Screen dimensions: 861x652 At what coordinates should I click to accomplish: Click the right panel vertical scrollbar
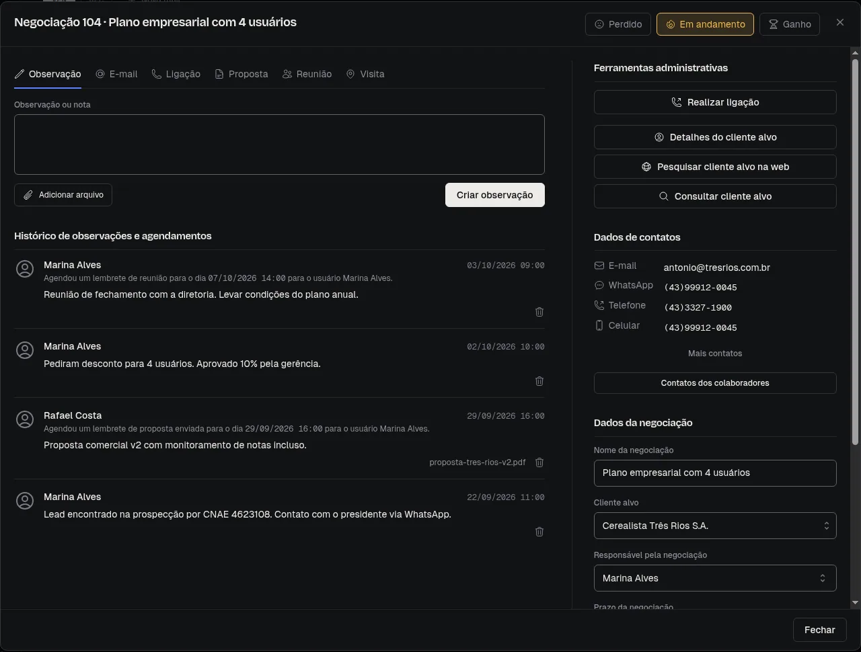(x=855, y=252)
